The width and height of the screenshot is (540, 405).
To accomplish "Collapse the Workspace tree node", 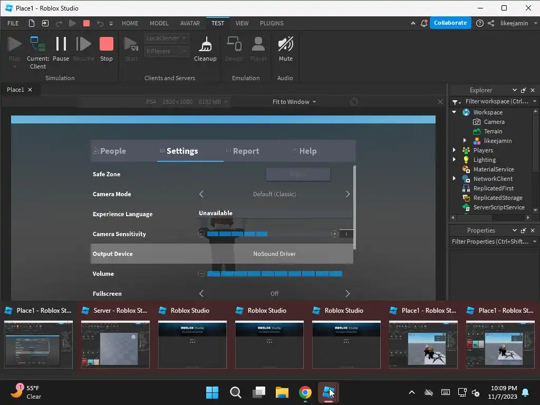I will point(454,112).
